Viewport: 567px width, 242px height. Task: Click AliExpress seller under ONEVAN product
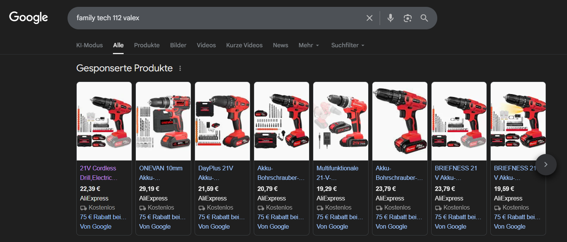click(x=153, y=198)
